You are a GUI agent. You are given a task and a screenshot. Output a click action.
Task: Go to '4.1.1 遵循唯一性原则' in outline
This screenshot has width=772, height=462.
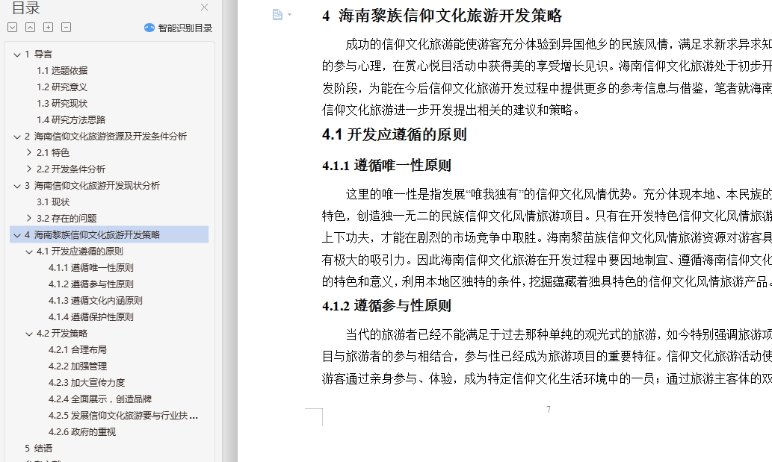[91, 268]
